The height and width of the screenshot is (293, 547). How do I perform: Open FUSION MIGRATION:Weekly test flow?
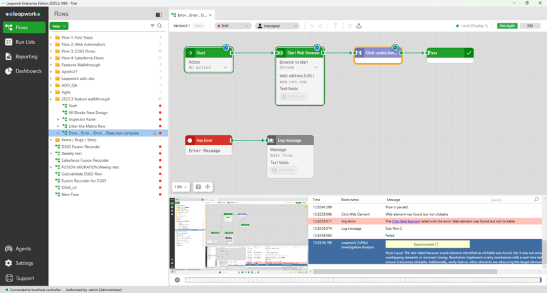(90, 167)
